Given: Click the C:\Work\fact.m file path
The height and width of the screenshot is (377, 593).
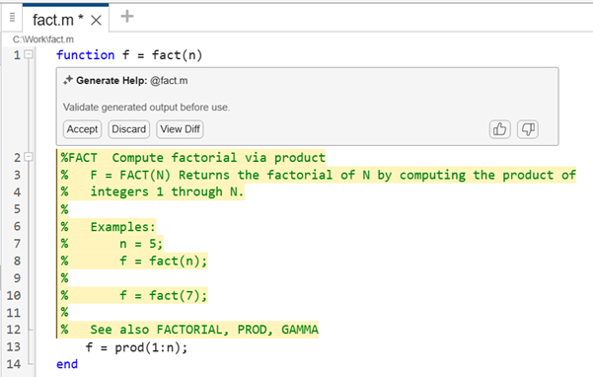Looking at the screenshot, I should click(43, 39).
